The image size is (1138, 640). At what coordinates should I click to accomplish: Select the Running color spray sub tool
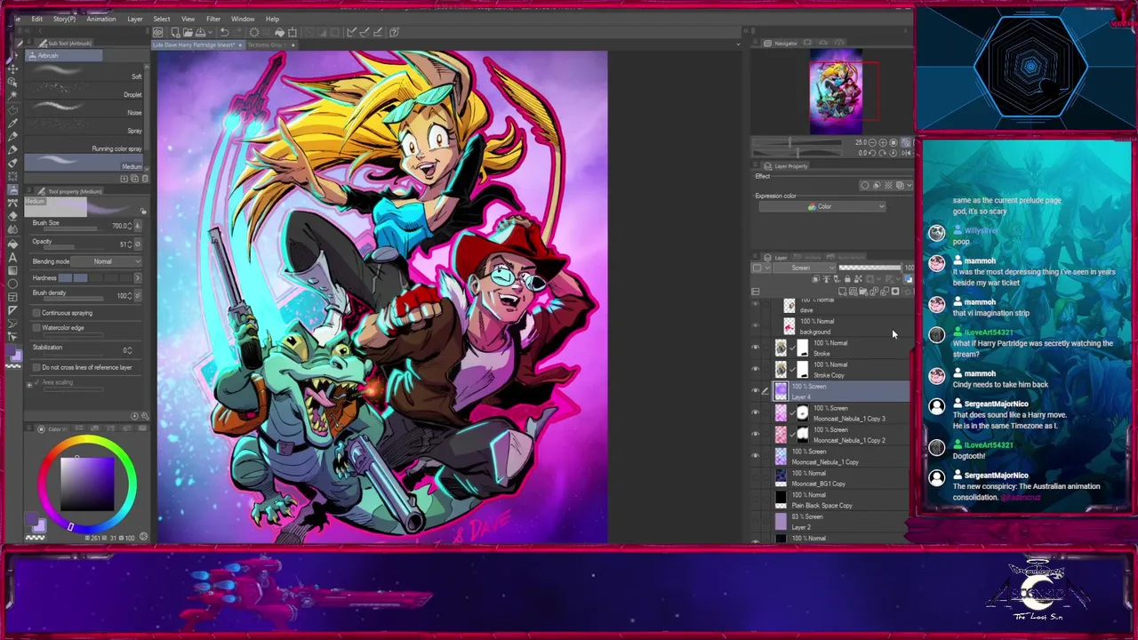(x=83, y=146)
